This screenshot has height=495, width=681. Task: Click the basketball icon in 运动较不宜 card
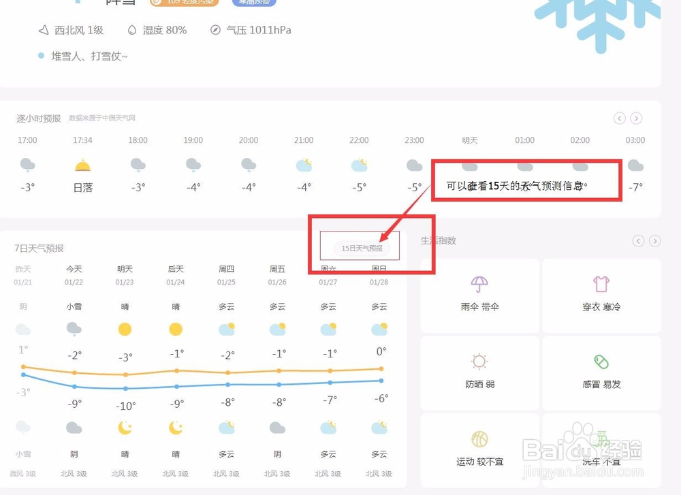point(478,439)
